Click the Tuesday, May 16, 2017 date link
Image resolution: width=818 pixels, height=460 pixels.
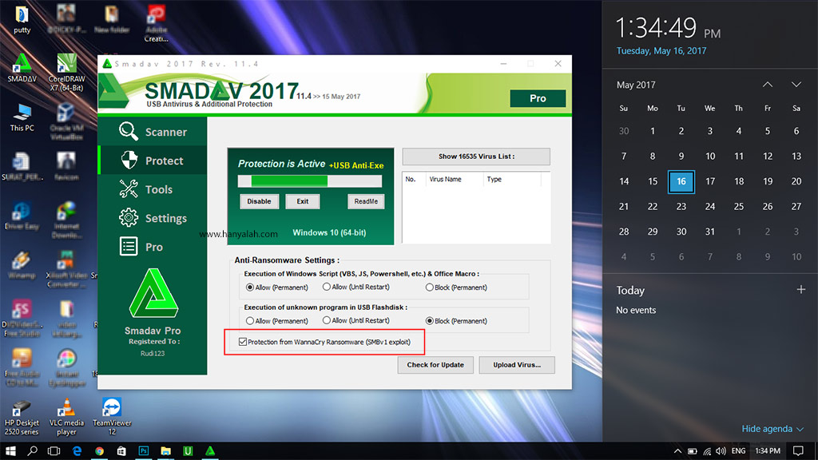[661, 50]
